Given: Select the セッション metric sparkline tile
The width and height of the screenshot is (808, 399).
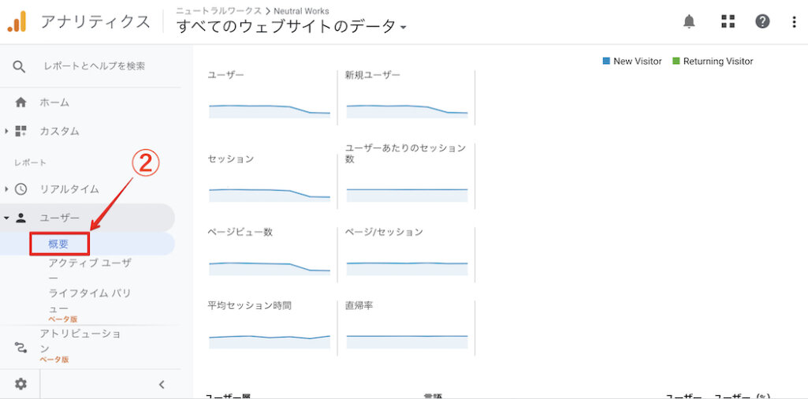Looking at the screenshot, I should point(269,178).
